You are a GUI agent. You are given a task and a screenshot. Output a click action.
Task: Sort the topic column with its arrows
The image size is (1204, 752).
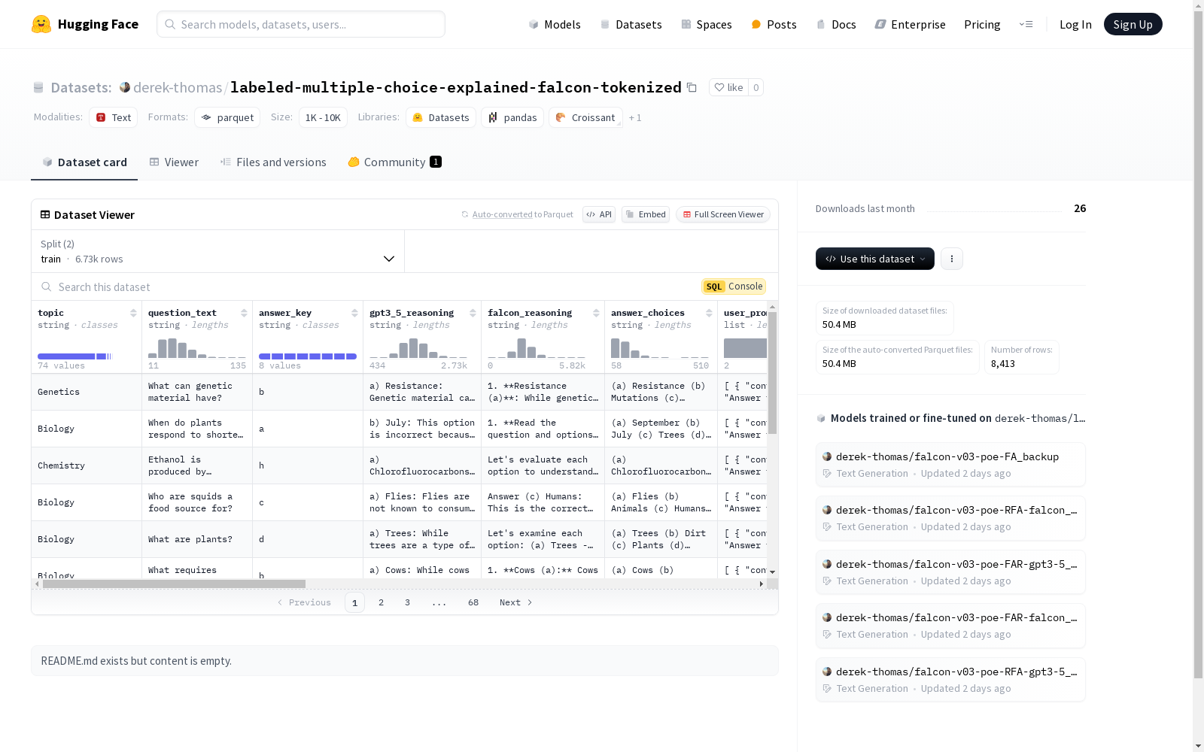(x=133, y=313)
